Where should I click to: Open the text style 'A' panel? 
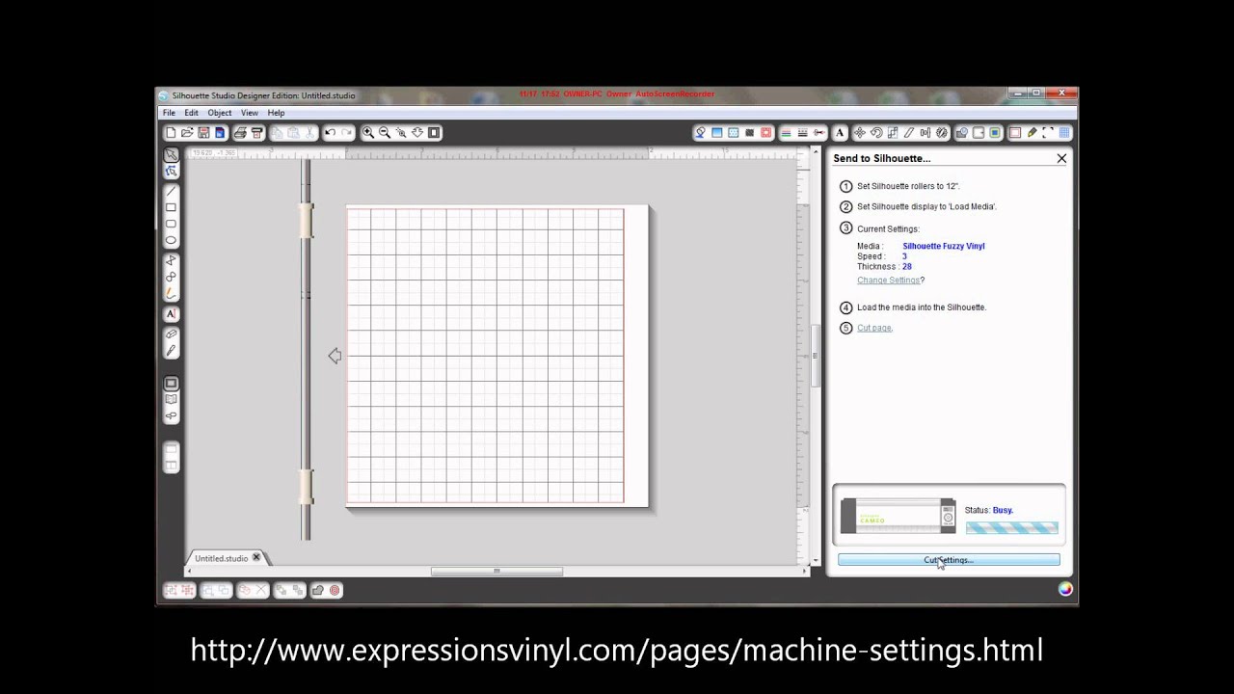point(840,133)
